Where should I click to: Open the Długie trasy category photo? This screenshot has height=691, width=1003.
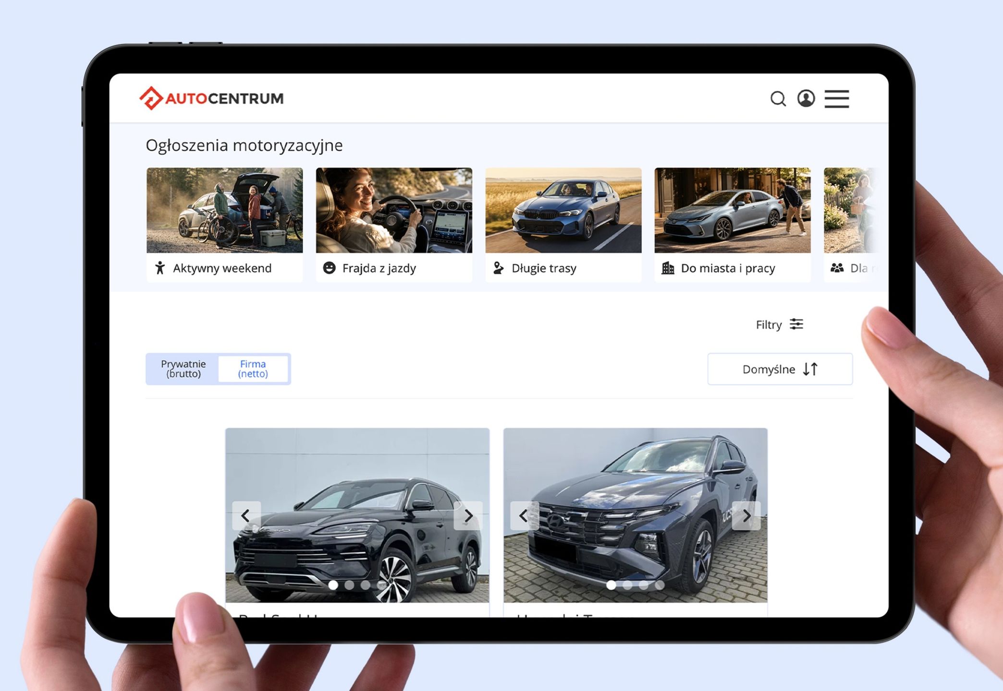[x=563, y=210]
